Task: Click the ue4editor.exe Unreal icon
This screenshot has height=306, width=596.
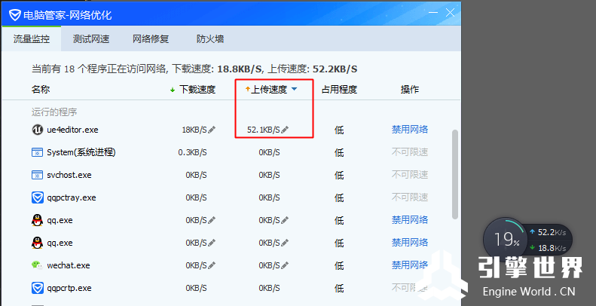Action: pos(37,130)
